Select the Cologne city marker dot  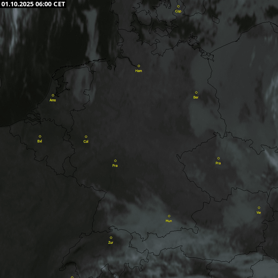pyautogui.click(x=86, y=137)
